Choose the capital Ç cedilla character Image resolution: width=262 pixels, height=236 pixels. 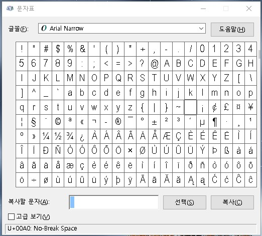tap(178, 136)
